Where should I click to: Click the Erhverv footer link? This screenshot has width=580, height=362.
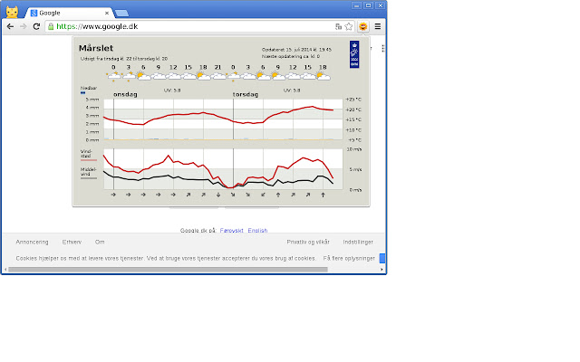(x=72, y=242)
